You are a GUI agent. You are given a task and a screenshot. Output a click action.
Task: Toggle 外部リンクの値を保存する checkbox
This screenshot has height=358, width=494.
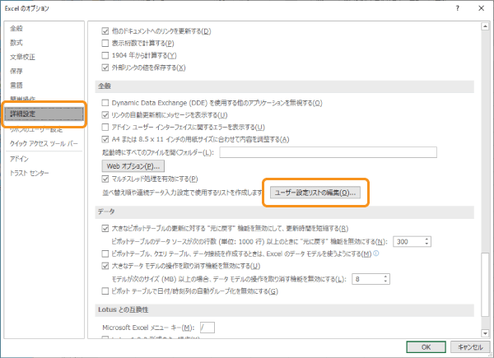pyautogui.click(x=105, y=67)
